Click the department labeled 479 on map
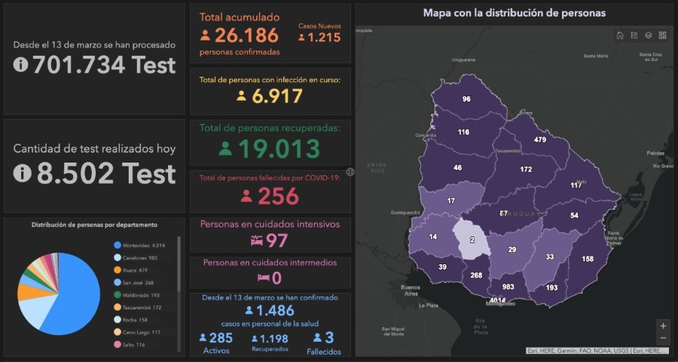Screen dimensions: 678x362 [x=539, y=140]
